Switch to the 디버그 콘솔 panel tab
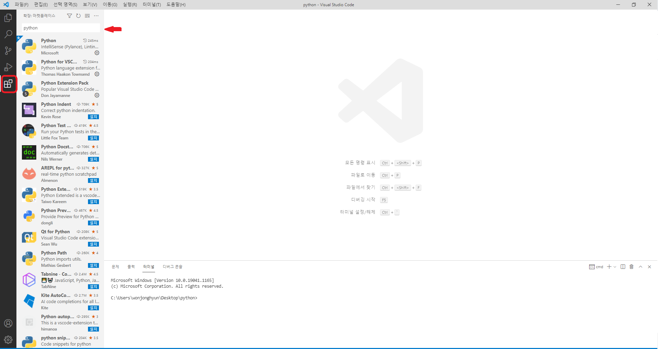 (x=173, y=267)
